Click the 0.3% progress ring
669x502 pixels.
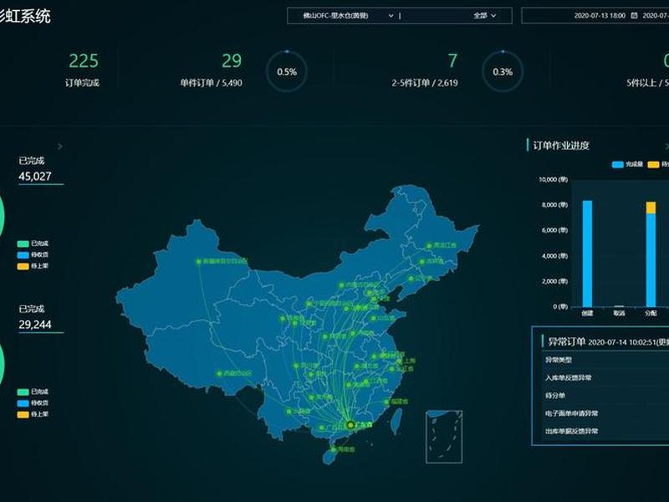503,71
